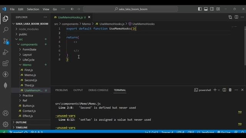This screenshot has width=246, height=138.
Task: Open the View menu
Action: tap(46, 9)
